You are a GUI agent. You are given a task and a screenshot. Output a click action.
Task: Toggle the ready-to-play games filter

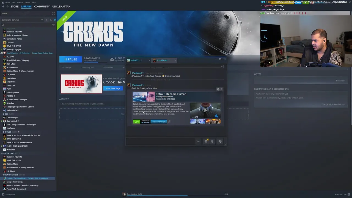click(54, 20)
